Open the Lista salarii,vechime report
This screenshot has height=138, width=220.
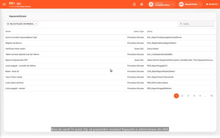14,83
